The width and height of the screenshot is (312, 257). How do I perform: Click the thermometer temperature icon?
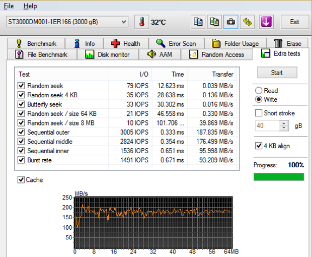[x=142, y=22]
